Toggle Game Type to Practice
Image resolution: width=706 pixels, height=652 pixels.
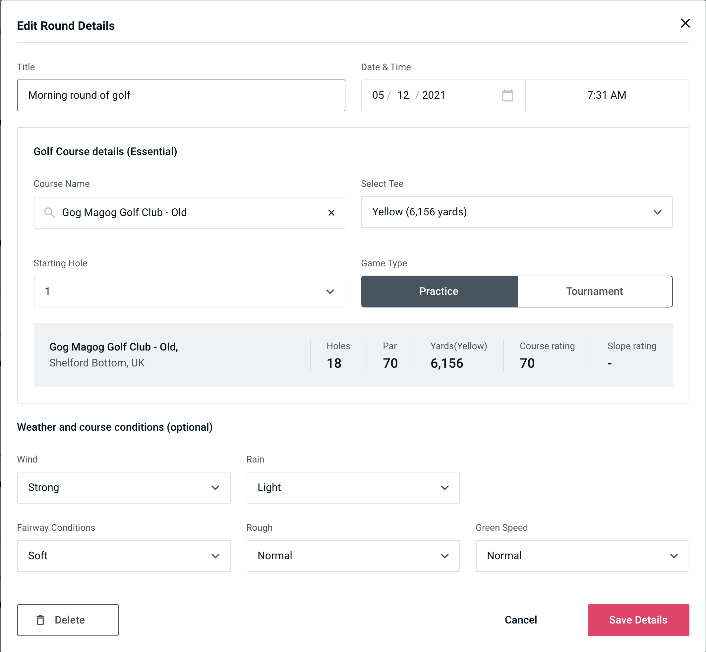[x=439, y=291]
